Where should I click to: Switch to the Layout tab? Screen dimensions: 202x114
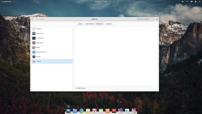[80, 24]
